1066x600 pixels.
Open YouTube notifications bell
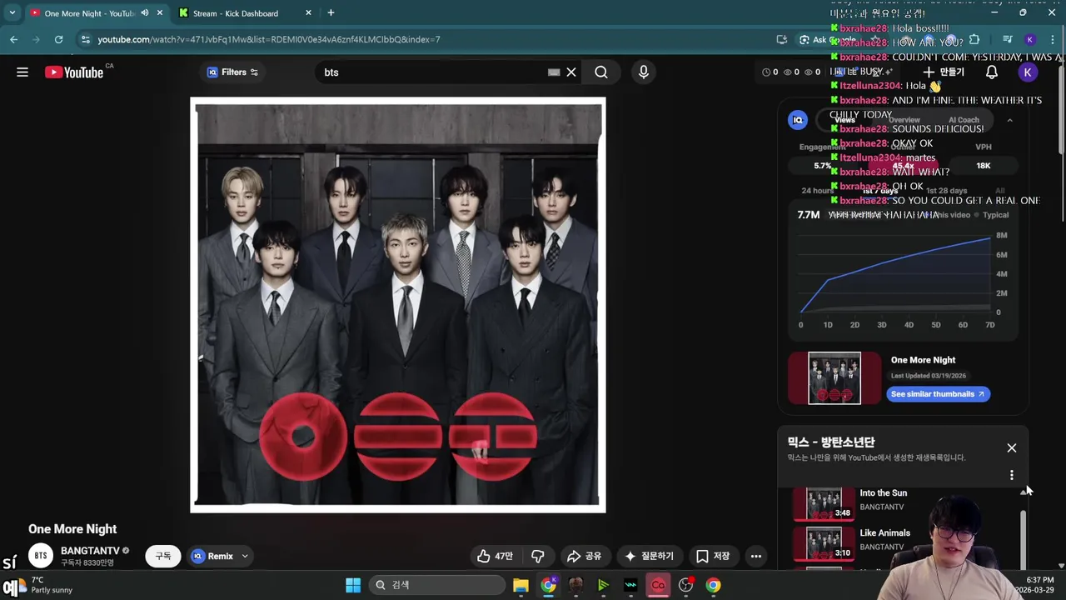click(x=992, y=72)
